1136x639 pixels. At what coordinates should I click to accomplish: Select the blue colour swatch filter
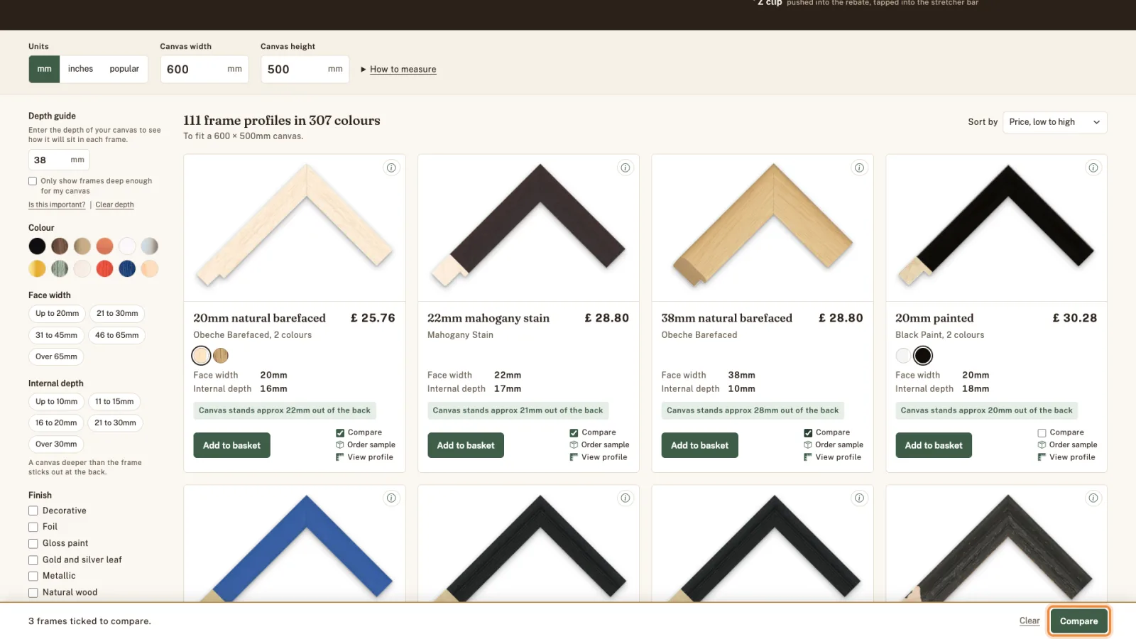(x=127, y=269)
